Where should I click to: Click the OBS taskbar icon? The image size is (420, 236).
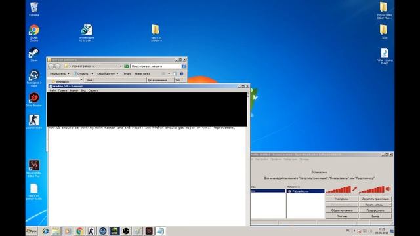click(126, 231)
